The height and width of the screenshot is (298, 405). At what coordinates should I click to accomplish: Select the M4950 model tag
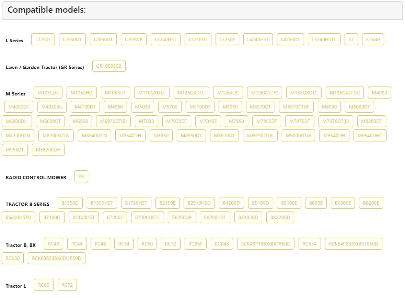pyautogui.click(x=115, y=107)
